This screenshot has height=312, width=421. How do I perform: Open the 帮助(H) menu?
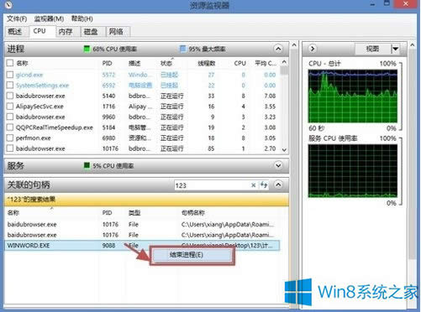[x=82, y=19]
